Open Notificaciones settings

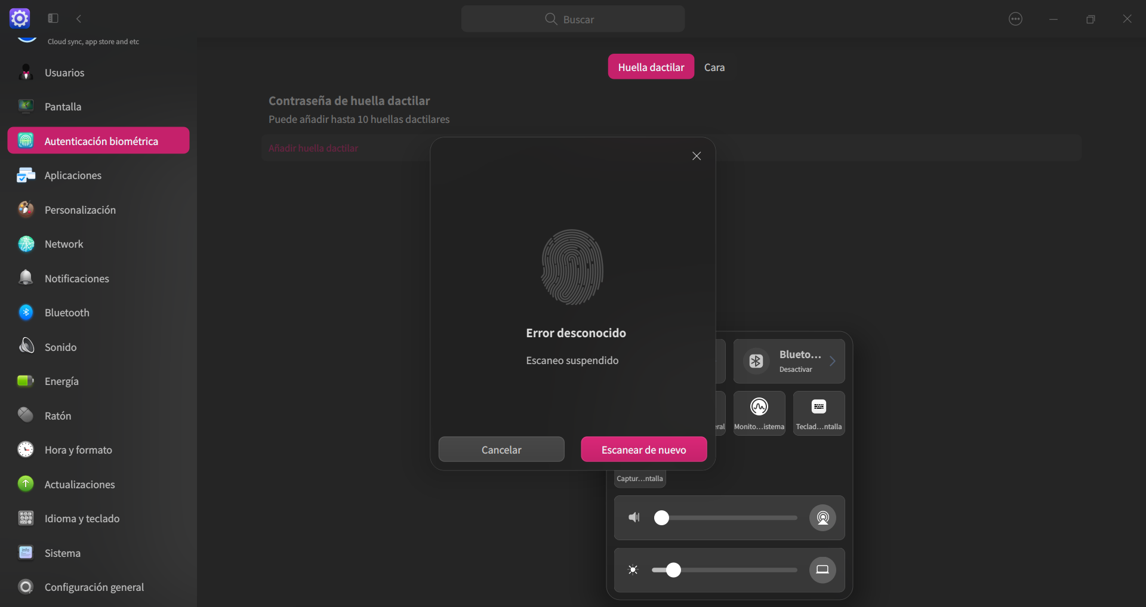[x=98, y=279]
